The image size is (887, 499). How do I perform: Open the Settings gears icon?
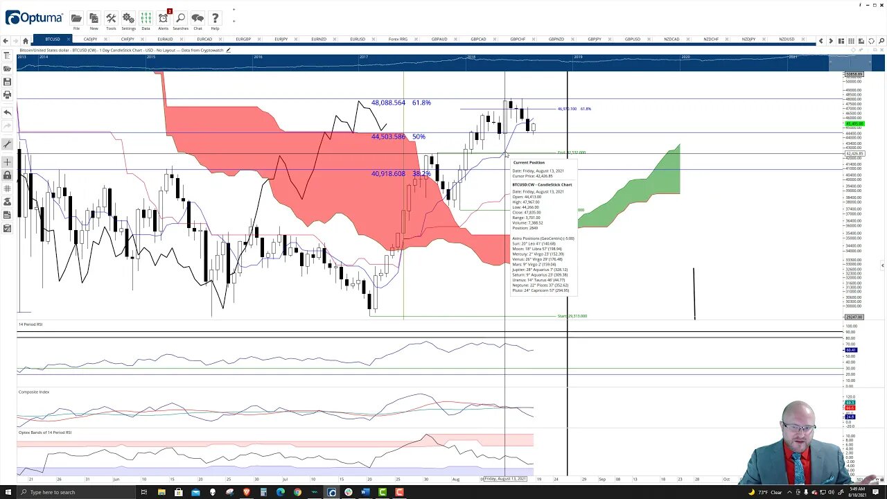[128, 18]
